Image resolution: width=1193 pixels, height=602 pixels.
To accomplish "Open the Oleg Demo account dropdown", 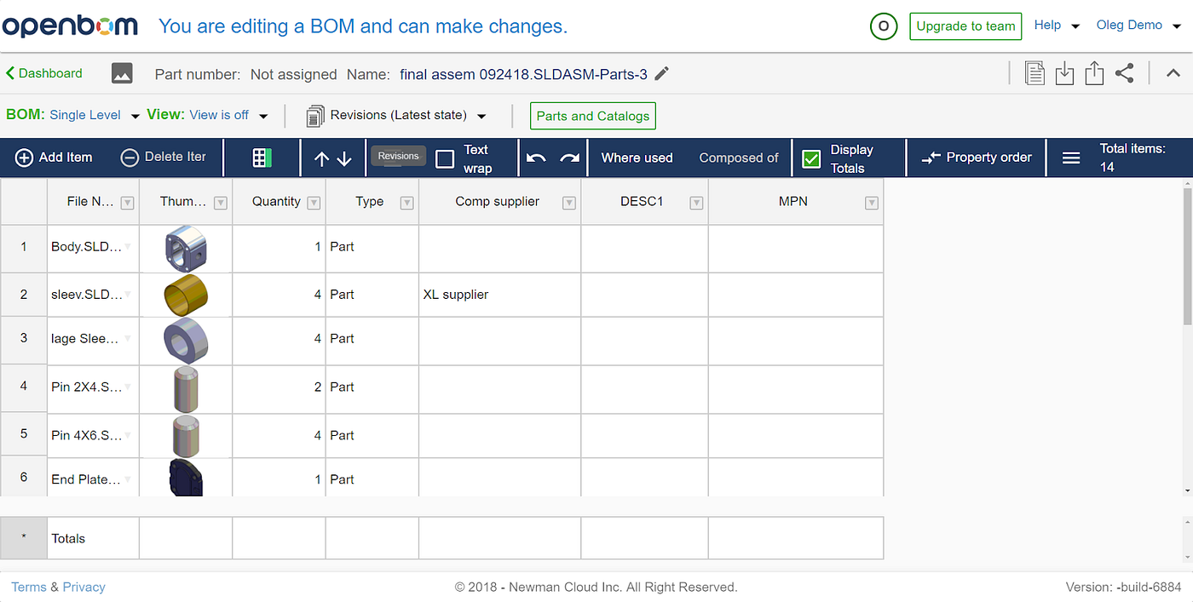I will [1138, 26].
